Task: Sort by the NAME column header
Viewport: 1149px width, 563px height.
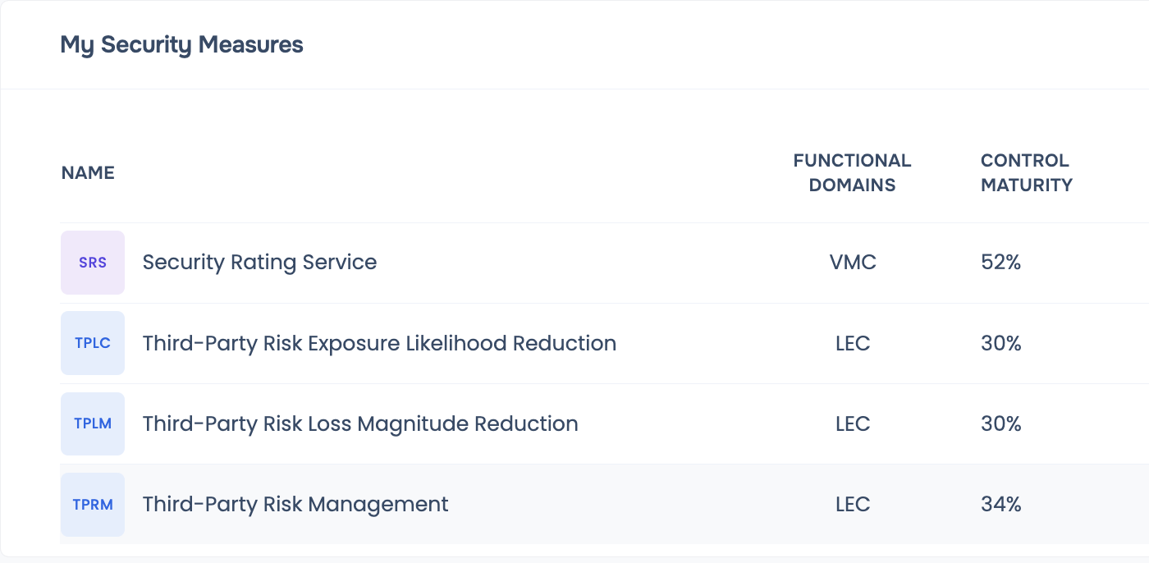Action: coord(88,172)
